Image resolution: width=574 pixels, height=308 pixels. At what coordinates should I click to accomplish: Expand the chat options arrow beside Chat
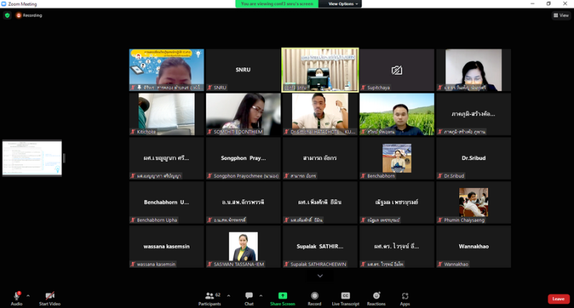[261, 294]
